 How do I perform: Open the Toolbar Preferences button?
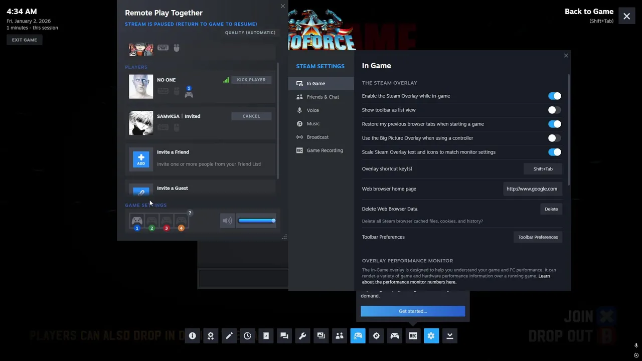click(538, 237)
